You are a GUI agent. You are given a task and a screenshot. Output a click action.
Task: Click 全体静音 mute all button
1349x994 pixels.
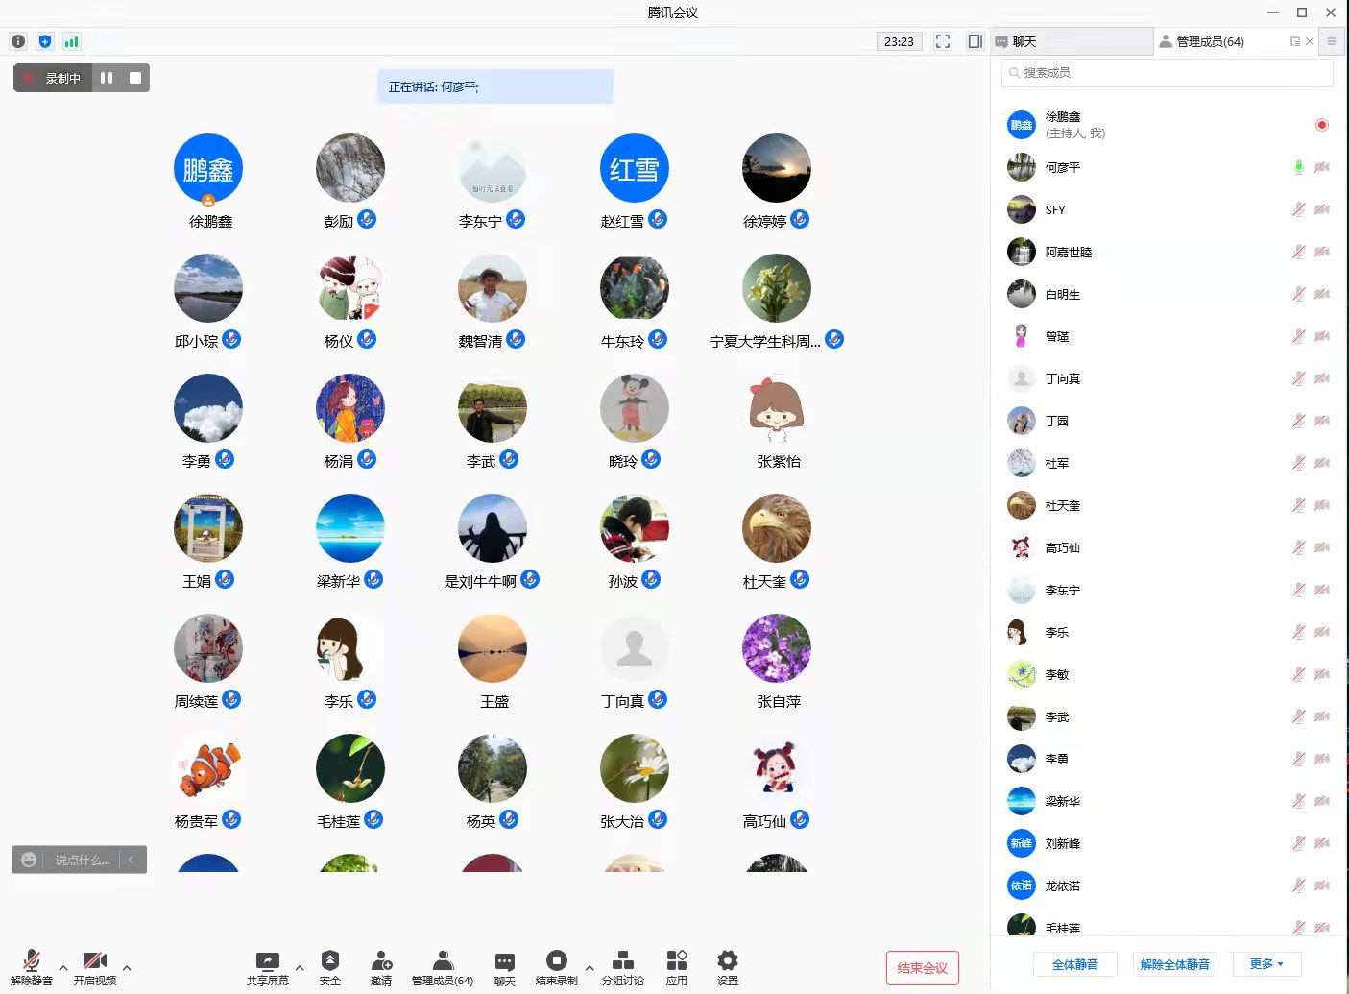coord(1075,964)
